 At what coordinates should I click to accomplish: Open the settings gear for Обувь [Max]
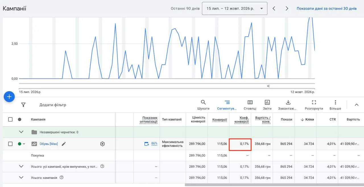102,144
